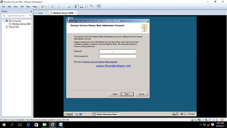Image resolution: width=227 pixels, height=128 pixels.
Task: Open File Explorer from the taskbar
Action: click(44, 125)
